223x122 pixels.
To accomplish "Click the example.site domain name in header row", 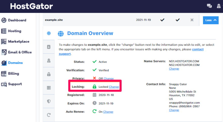I will pos(54,20).
